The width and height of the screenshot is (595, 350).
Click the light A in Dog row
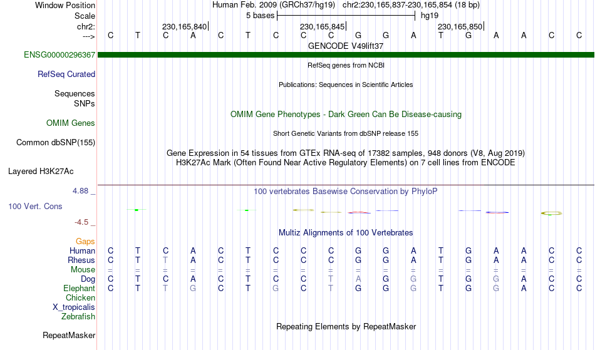(x=358, y=279)
